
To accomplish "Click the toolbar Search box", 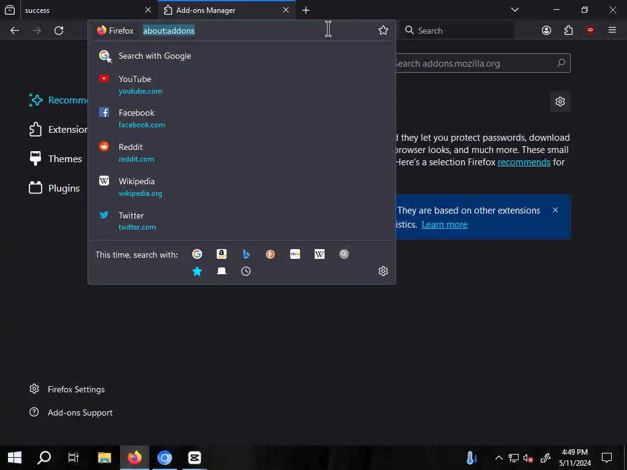I will [x=458, y=31].
